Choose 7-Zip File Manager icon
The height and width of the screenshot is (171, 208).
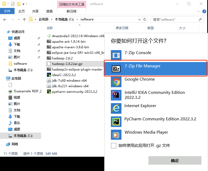[x=116, y=69]
